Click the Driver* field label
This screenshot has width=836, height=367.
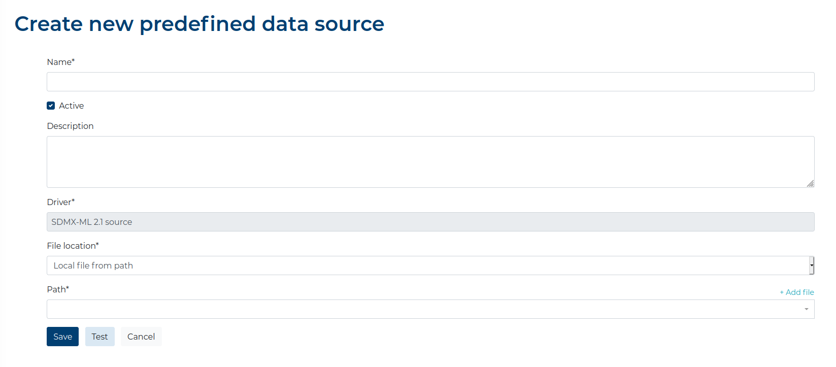click(61, 202)
